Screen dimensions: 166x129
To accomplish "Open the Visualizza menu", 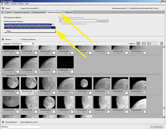I will (14, 3).
